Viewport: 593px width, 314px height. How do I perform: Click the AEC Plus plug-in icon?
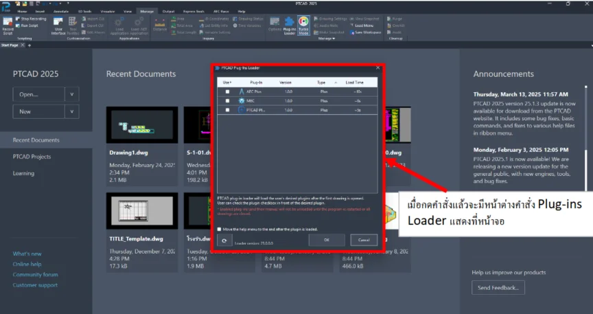click(242, 91)
